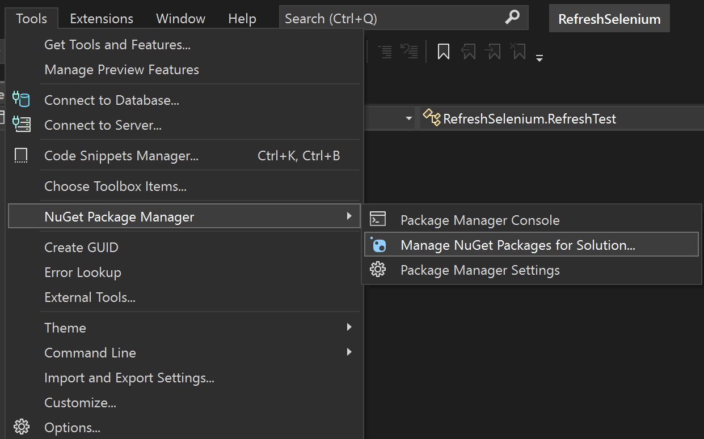Jump to previous bookmark icon

tap(468, 52)
